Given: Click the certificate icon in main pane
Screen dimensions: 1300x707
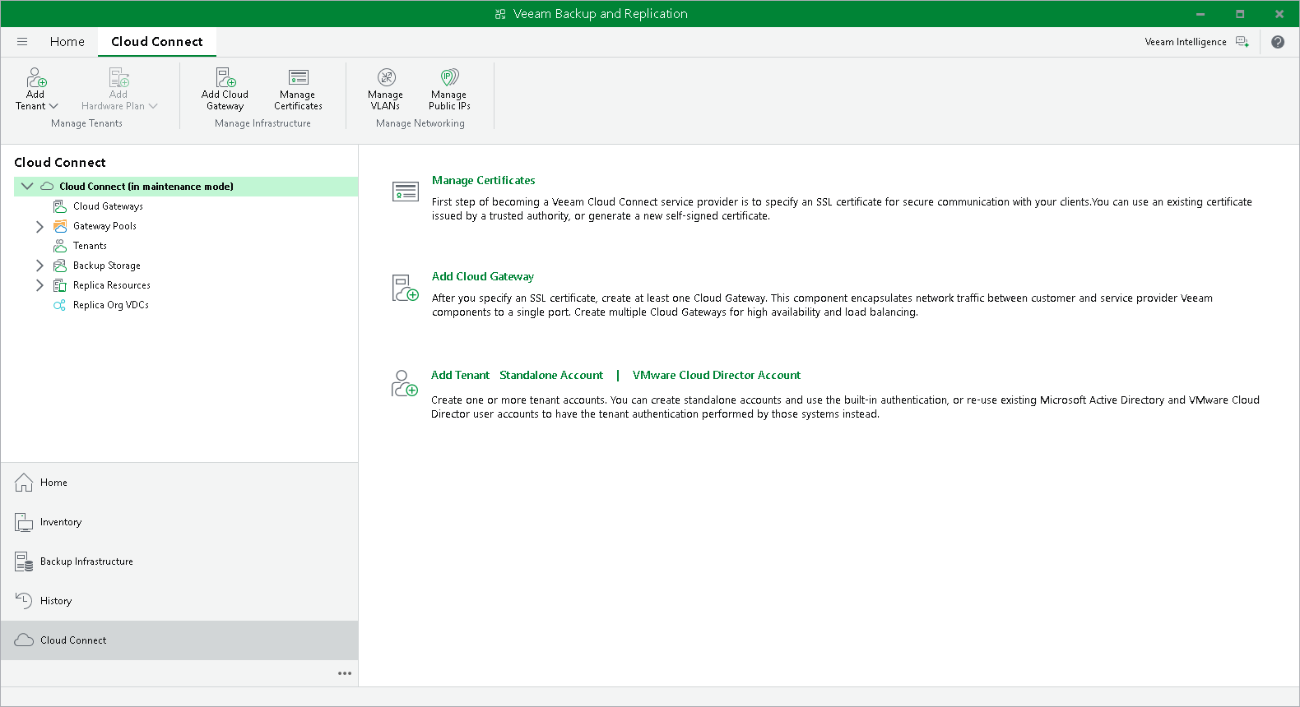Looking at the screenshot, I should 406,192.
